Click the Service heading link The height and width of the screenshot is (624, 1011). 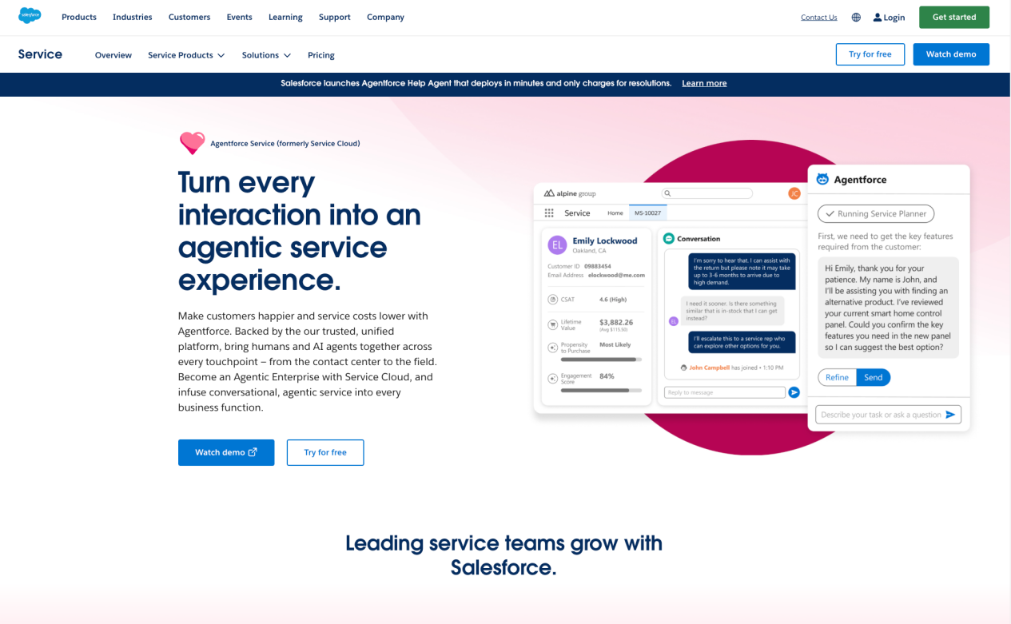(40, 54)
